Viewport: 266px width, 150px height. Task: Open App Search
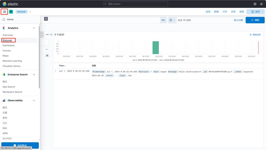tap(9, 87)
